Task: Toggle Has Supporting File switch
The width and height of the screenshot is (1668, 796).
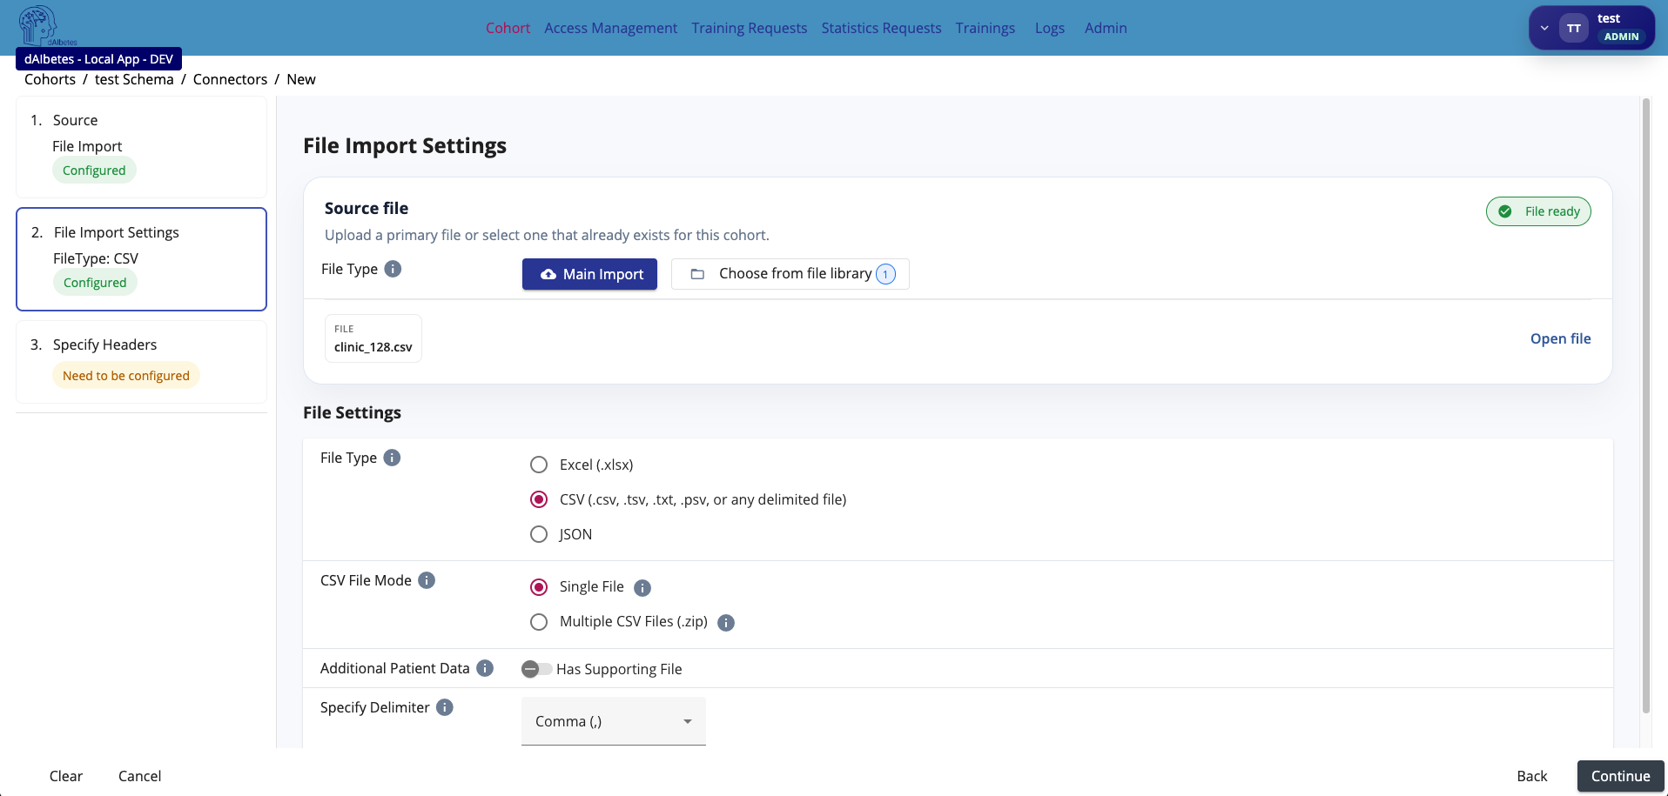Action: (x=536, y=669)
